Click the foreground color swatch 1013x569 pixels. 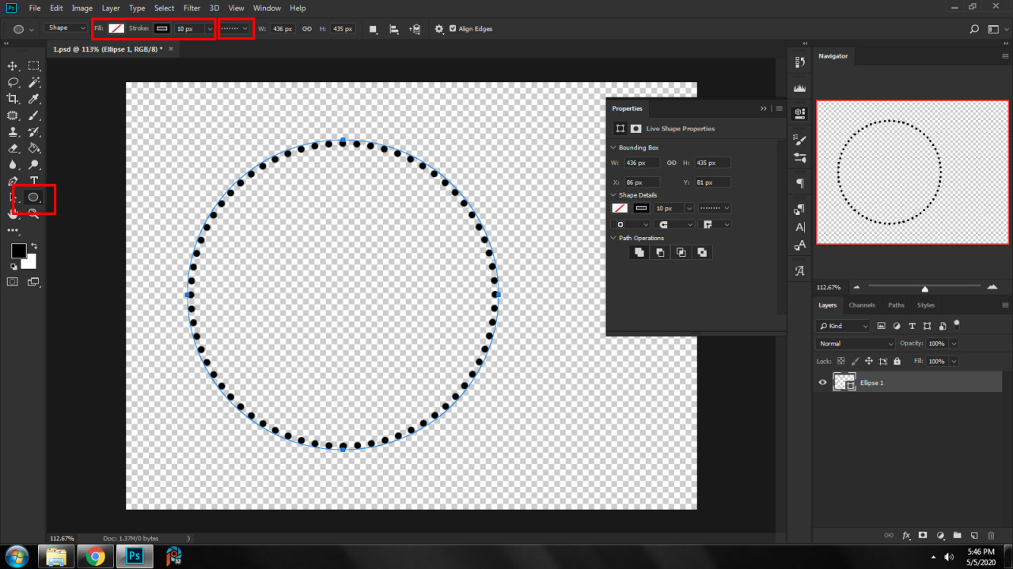[x=18, y=251]
